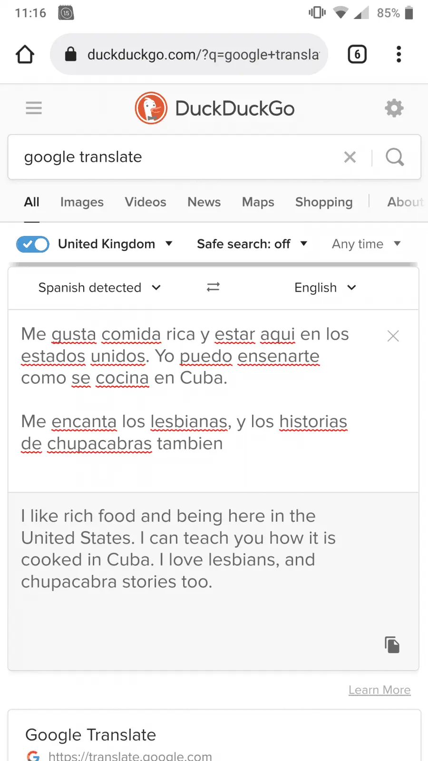This screenshot has height=761, width=428.
Task: Expand the United Kingdom region dropdown
Action: click(x=115, y=244)
